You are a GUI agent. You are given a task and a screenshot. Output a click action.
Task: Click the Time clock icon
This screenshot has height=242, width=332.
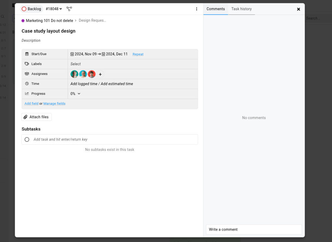coord(27,84)
